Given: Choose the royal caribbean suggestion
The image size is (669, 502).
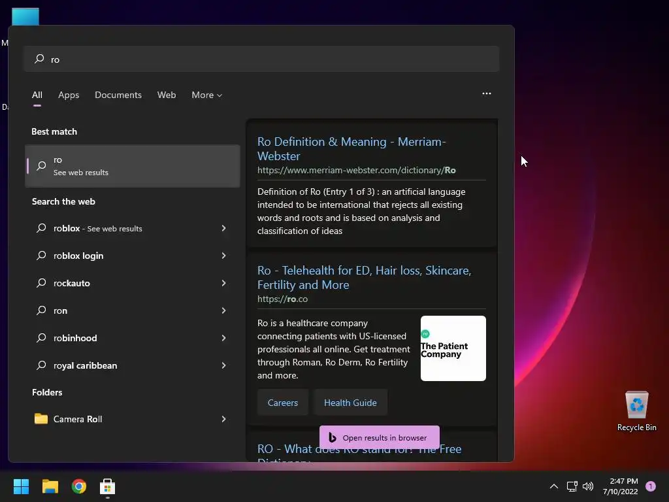Looking at the screenshot, I should [133, 365].
